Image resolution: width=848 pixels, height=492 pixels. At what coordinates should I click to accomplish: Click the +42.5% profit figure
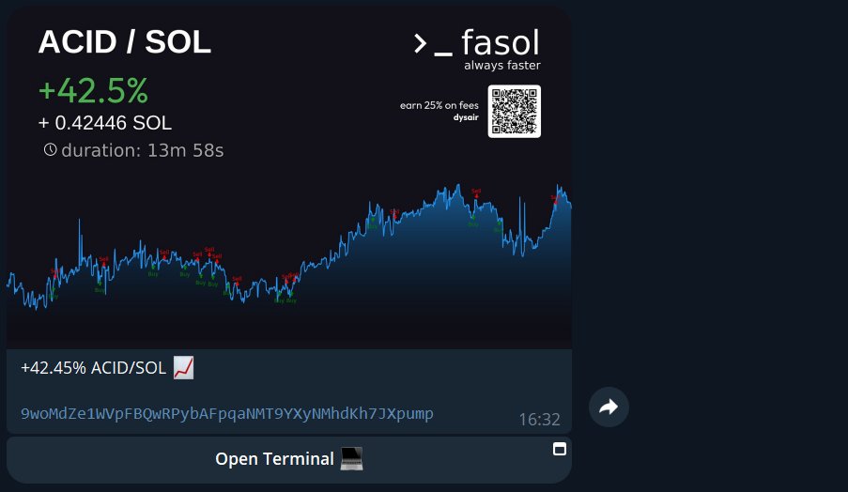pyautogui.click(x=93, y=90)
